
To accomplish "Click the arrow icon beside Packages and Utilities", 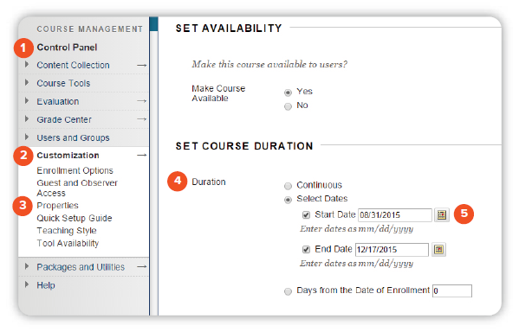I will 142,266.
